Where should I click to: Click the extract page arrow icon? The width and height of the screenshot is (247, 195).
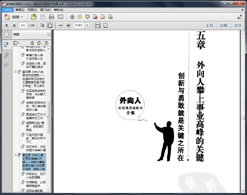[103, 17]
